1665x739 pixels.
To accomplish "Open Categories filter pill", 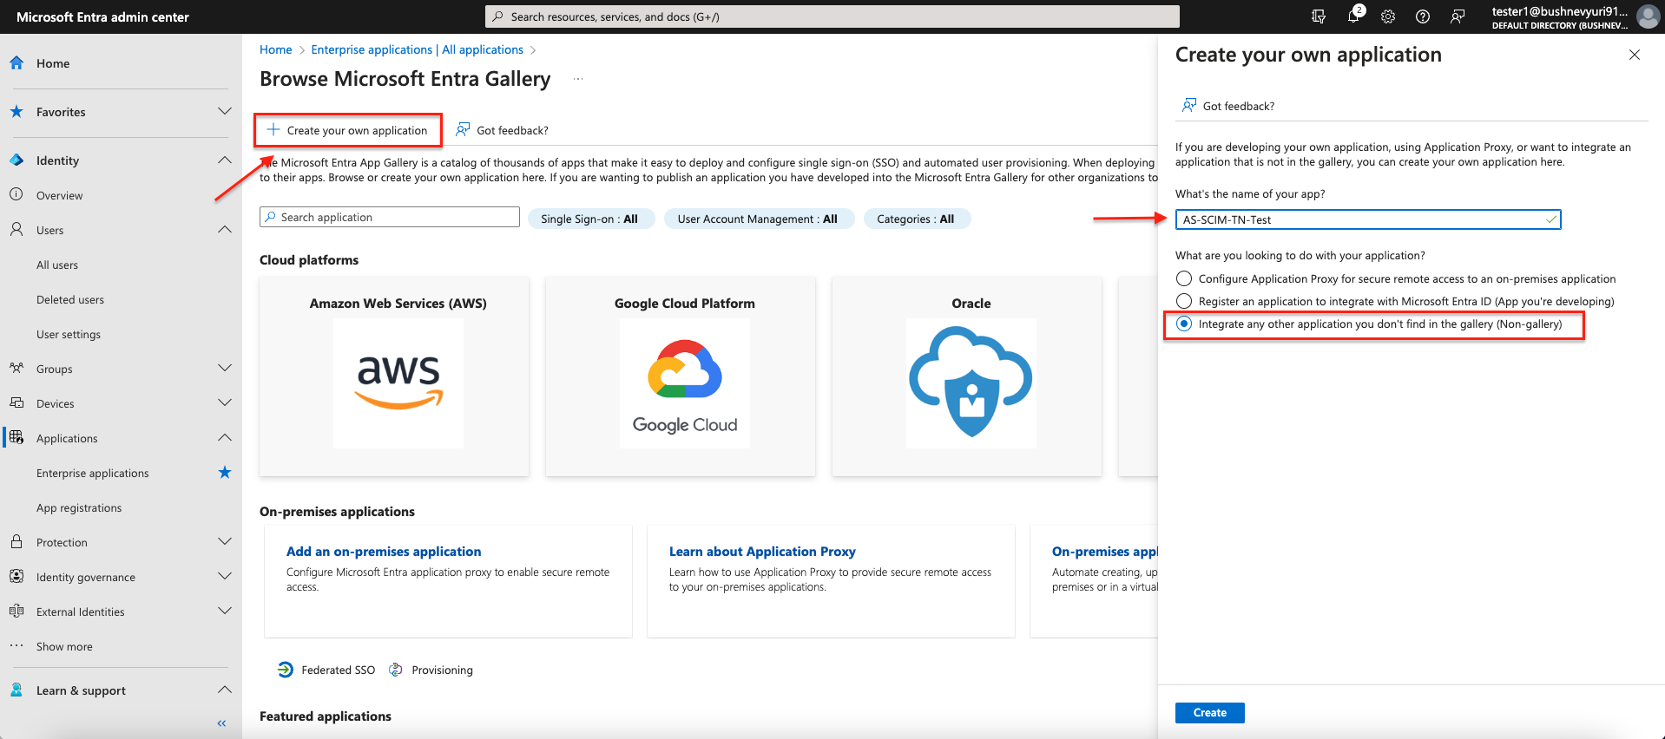I will tap(917, 219).
